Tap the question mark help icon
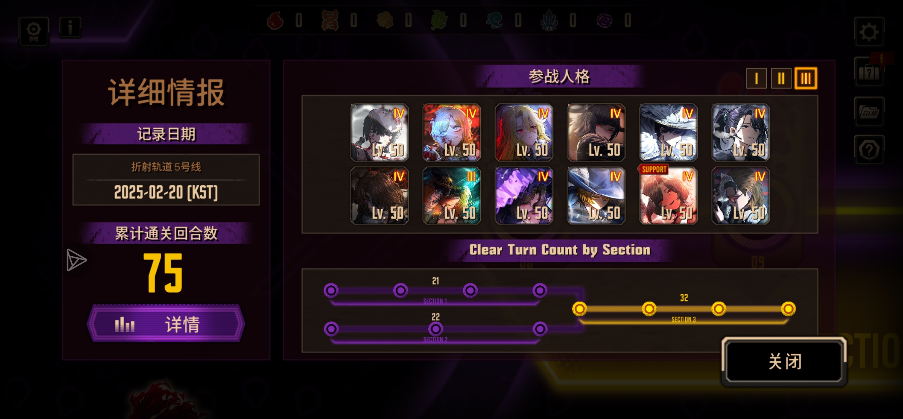 [869, 150]
